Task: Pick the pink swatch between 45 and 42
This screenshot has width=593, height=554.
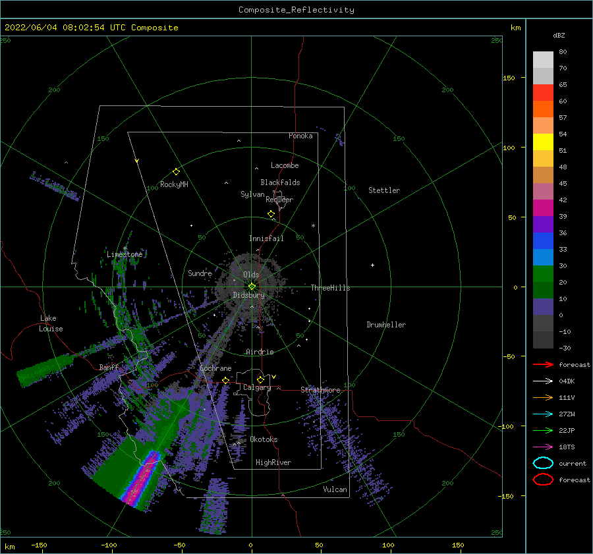Action: (543, 191)
